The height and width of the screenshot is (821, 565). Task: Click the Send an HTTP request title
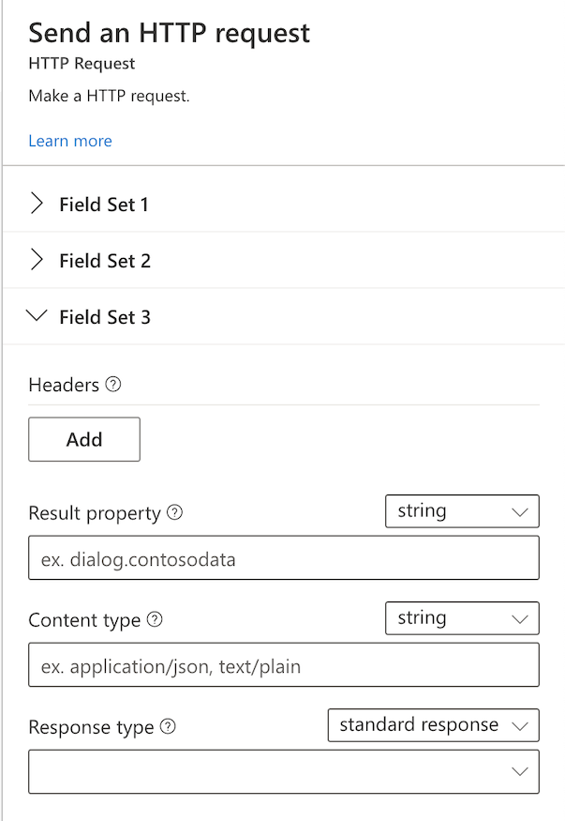(169, 34)
